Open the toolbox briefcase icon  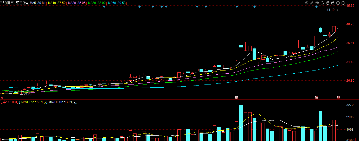(x=322, y=3)
